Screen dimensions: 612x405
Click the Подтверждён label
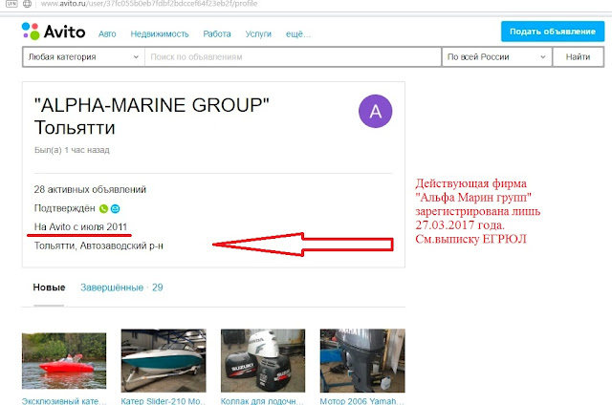(65, 208)
